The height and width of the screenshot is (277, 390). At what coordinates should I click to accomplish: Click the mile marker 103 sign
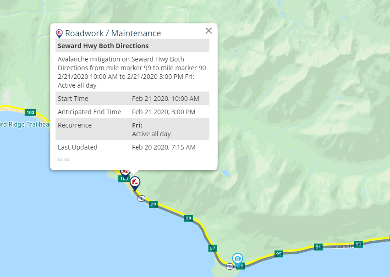coord(30,112)
